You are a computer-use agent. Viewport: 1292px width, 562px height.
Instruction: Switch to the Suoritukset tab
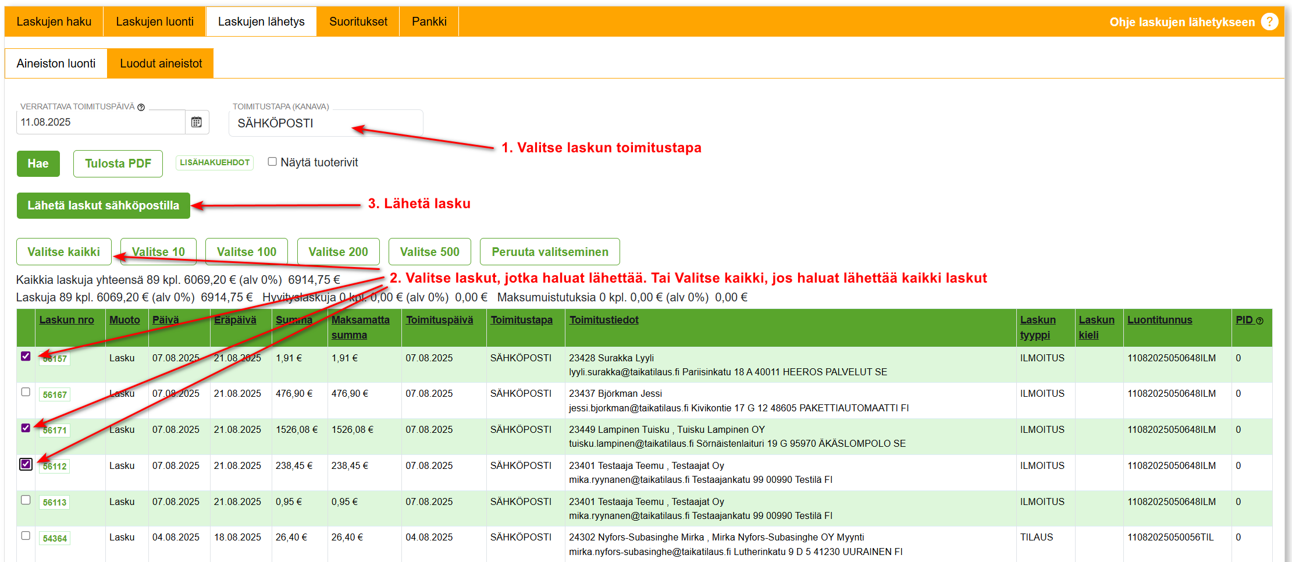pyautogui.click(x=358, y=22)
